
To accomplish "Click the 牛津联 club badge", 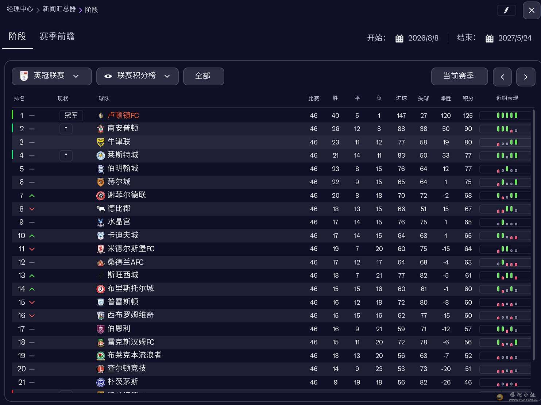I will pos(101,142).
